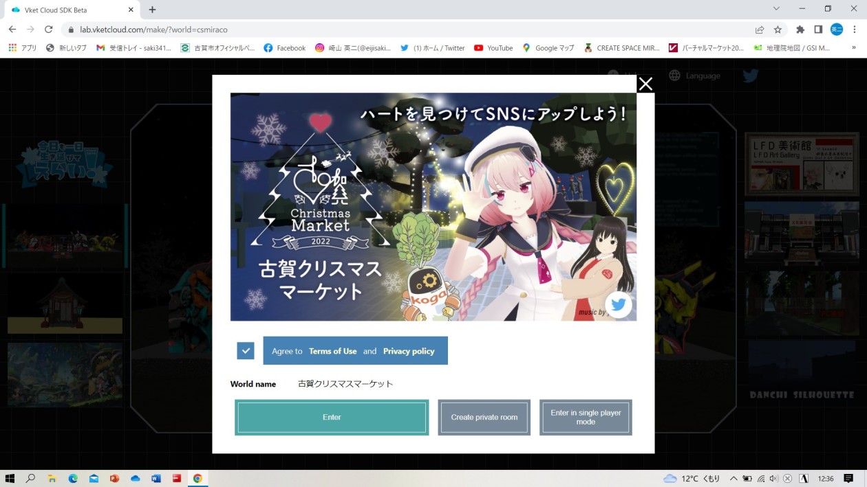Click the address bar URL field
This screenshot has height=487, width=867.
click(413, 30)
